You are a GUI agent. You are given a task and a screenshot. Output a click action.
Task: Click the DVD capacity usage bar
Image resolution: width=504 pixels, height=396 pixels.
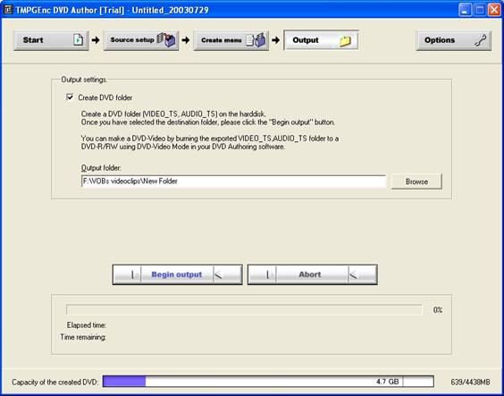click(268, 382)
